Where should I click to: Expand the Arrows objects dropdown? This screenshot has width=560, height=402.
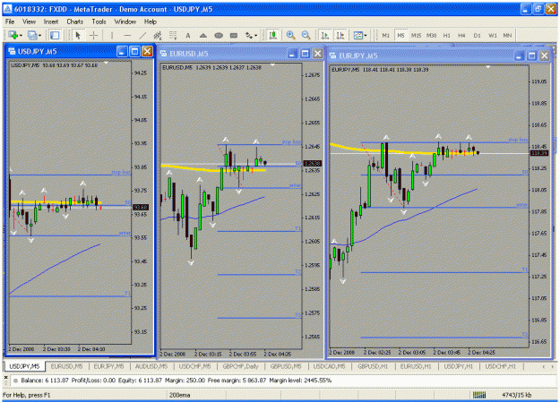click(x=256, y=35)
